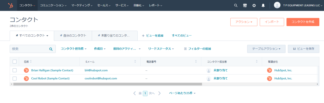This screenshot has height=103, width=324.
Task: Open the 作成日 filter dropdown
Action: pos(100,49)
